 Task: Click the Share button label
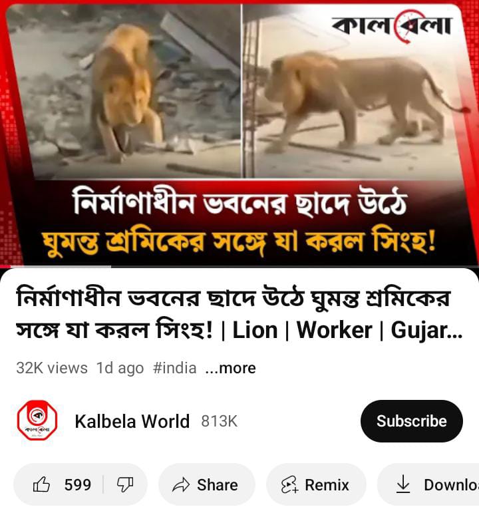tap(218, 485)
